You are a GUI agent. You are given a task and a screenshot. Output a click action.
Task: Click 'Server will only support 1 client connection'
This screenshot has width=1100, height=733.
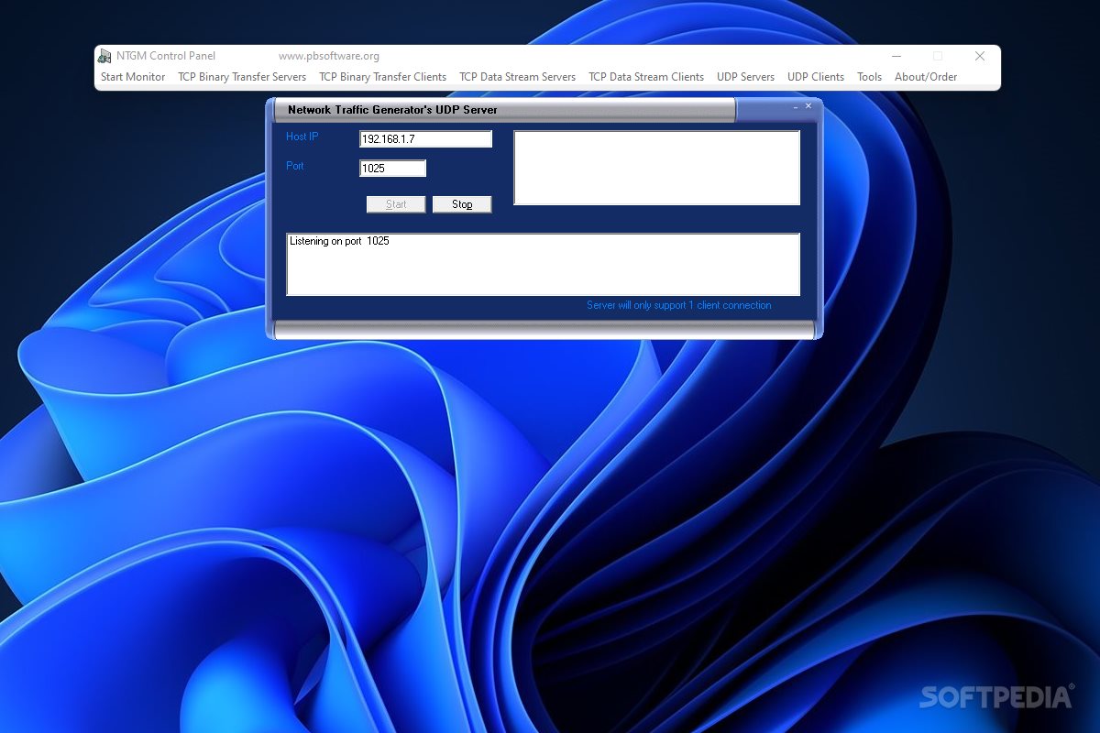click(679, 305)
